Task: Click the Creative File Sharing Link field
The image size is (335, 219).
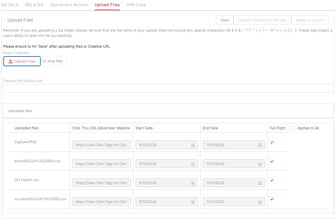Action: (168, 88)
